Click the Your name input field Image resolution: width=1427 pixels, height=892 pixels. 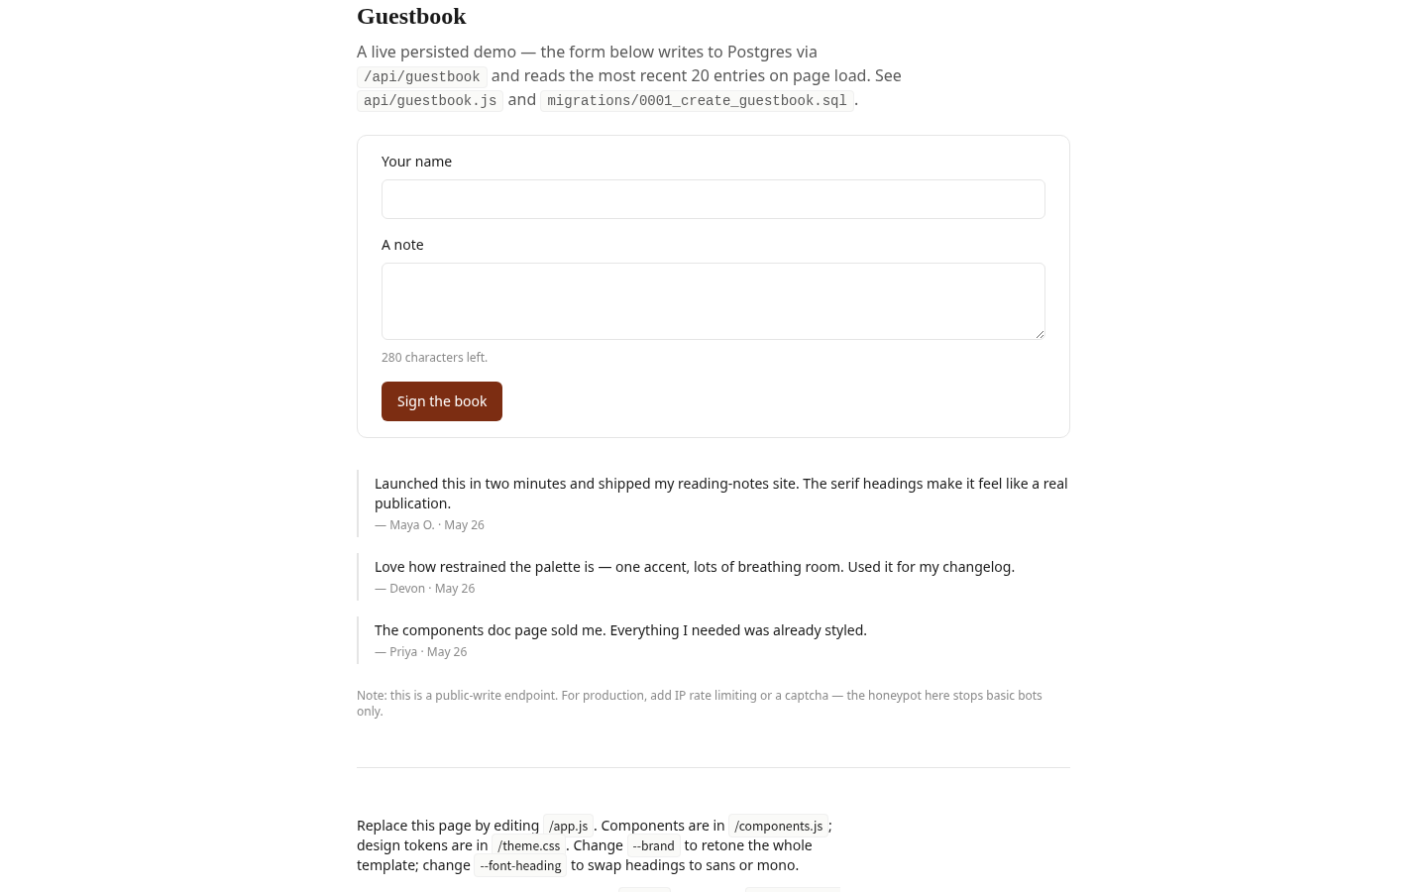pyautogui.click(x=713, y=199)
